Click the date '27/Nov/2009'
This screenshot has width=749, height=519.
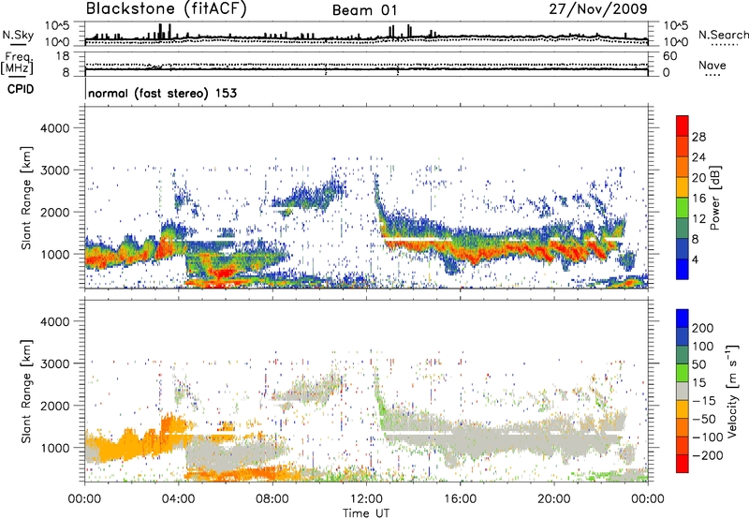click(x=598, y=8)
